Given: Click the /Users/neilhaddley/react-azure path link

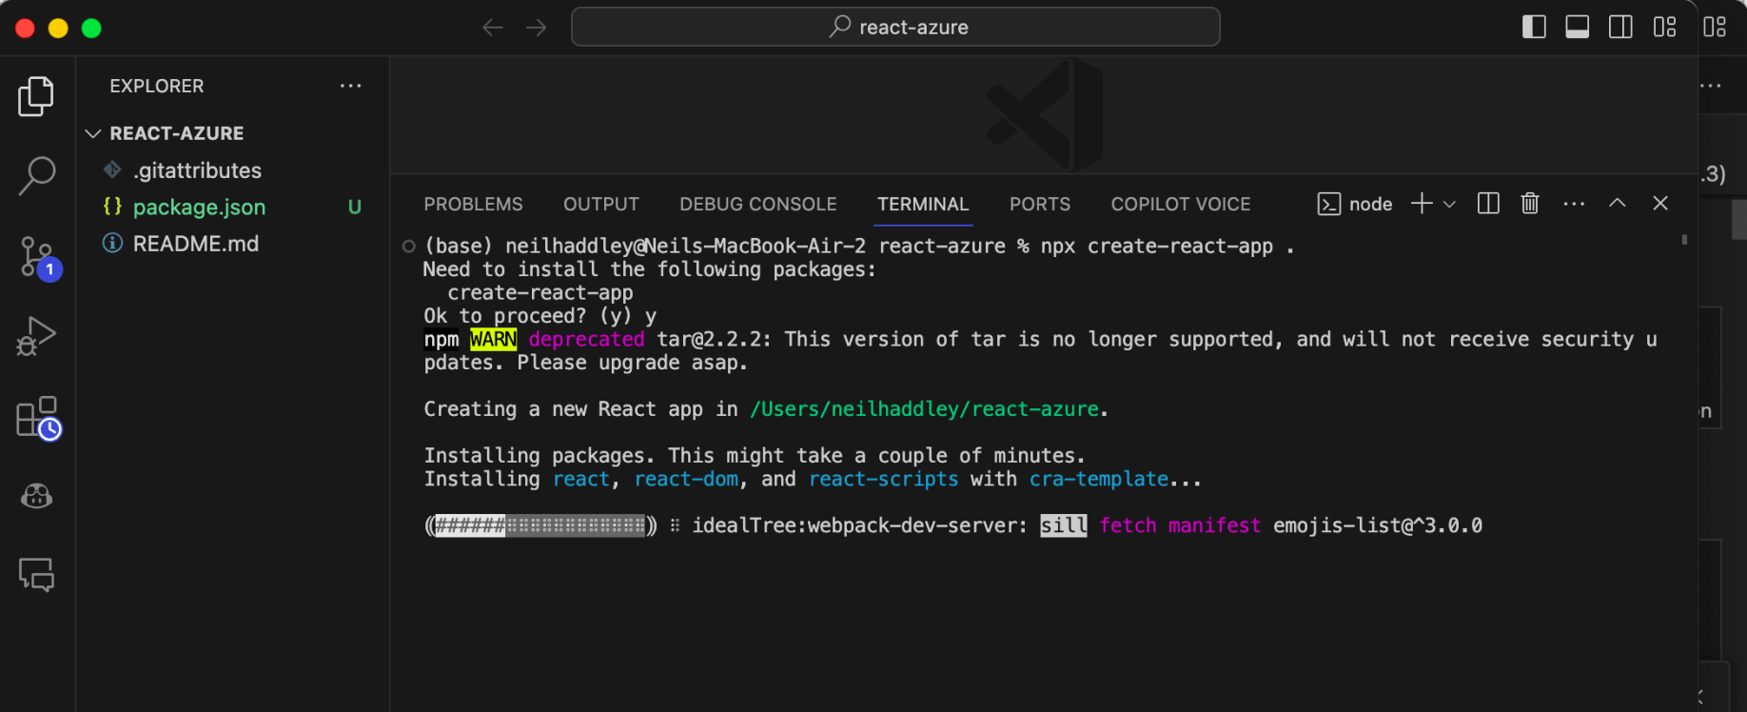Looking at the screenshot, I should pos(924,409).
